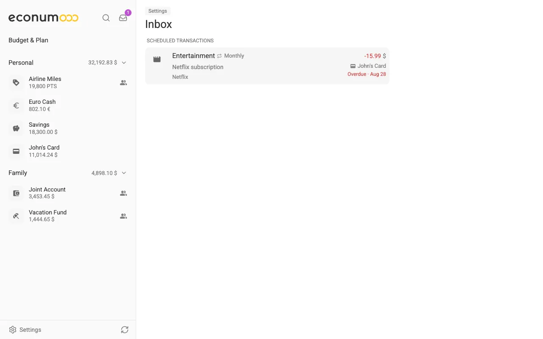Image resolution: width=543 pixels, height=339 pixels.
Task: Click the Settings breadcrumb above Inbox
Action: tap(158, 11)
